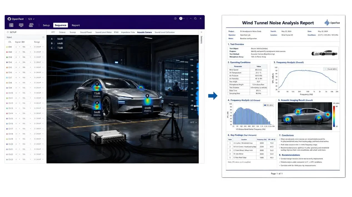Open the channel grid view icon in OpenTest header
The image size is (352, 197).
[x=11, y=25]
